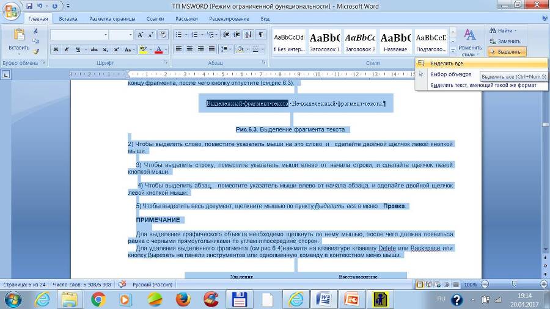The width and height of the screenshot is (550, 309).
Task: Click the Paste (Вставить) button
Action: click(x=19, y=42)
